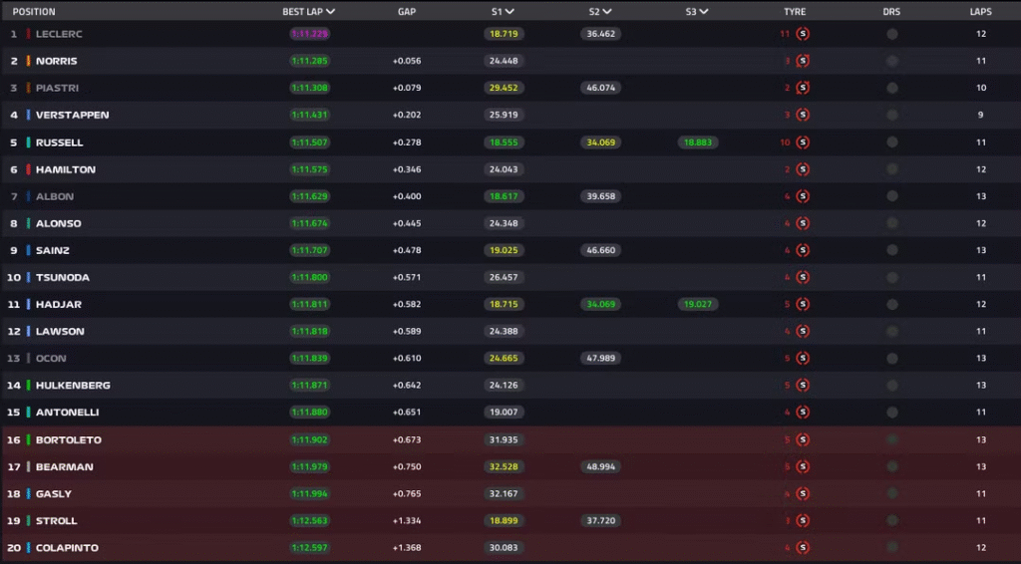Click Stroll's soft tyre icon

803,520
